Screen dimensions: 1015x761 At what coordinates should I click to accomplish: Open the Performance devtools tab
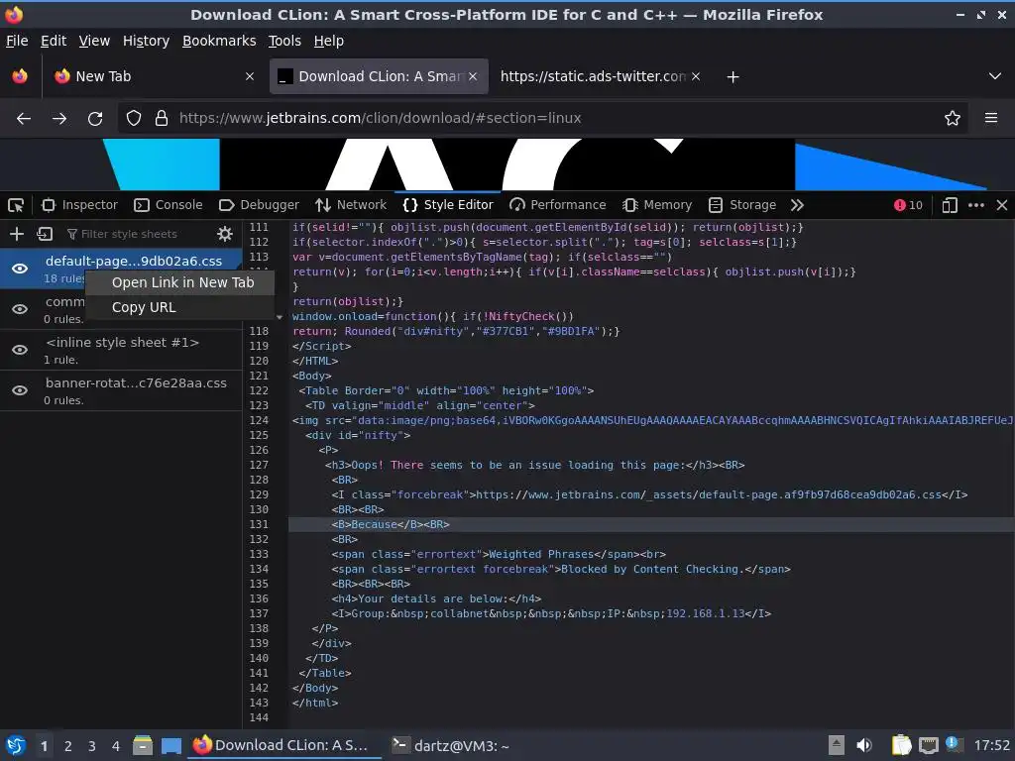coord(558,205)
